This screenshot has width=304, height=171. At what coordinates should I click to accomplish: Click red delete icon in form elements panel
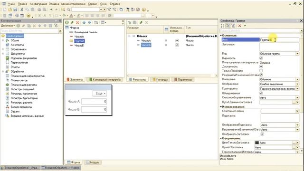(77, 22)
